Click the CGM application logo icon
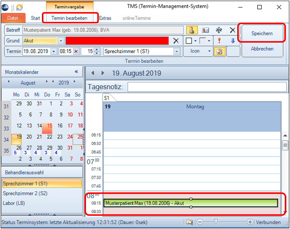Screen dimensions: 290x229 [x=5, y=8]
